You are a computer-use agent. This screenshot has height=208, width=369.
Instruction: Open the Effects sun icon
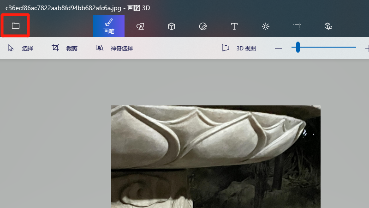265,26
